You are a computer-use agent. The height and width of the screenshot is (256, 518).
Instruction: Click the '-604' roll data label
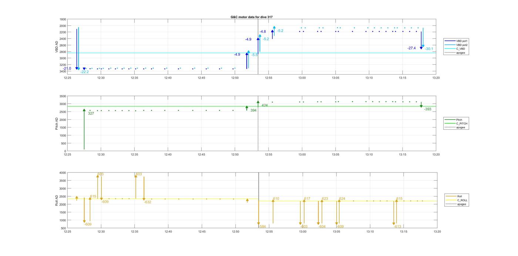[322, 226]
